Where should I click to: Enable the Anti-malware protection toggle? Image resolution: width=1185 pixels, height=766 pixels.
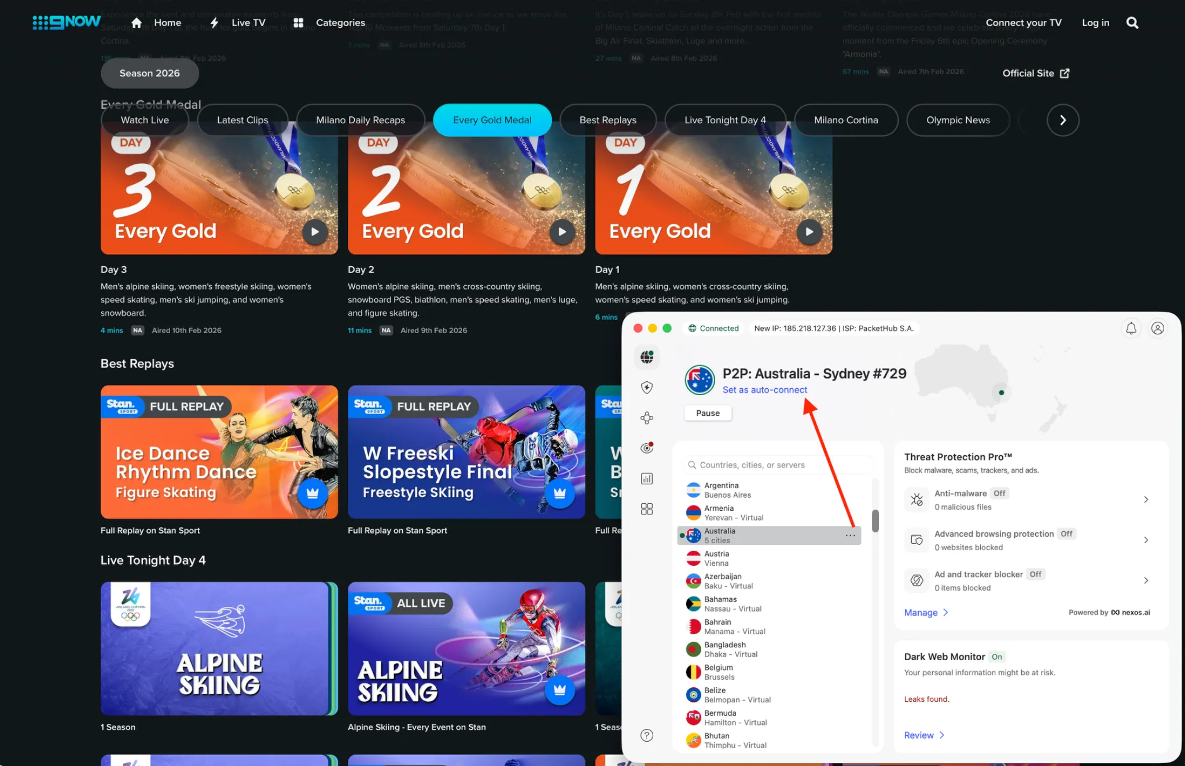coord(999,493)
